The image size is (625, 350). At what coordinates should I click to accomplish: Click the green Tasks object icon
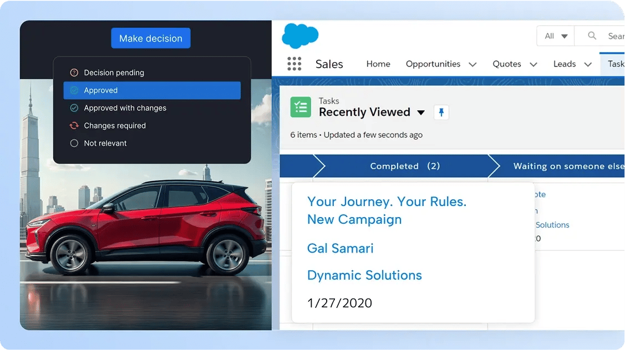tap(301, 107)
